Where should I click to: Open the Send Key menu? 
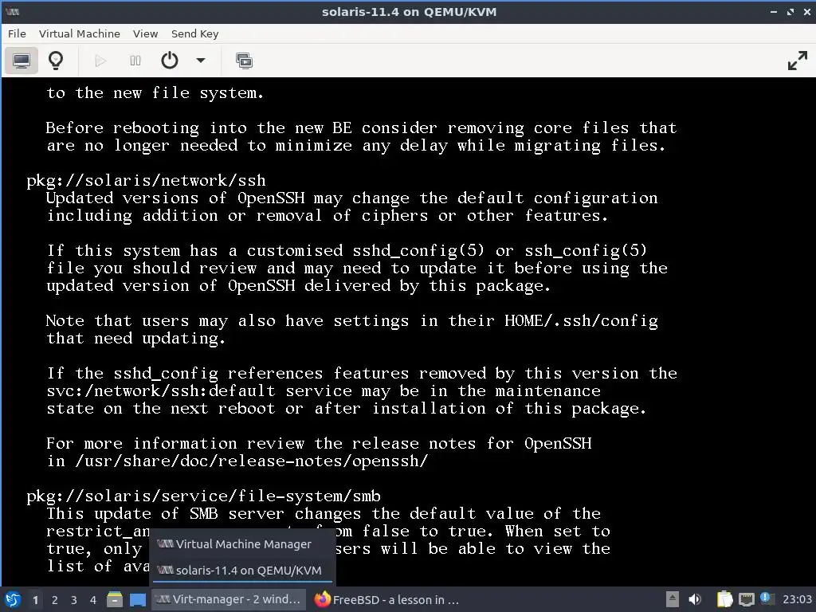[x=194, y=33]
